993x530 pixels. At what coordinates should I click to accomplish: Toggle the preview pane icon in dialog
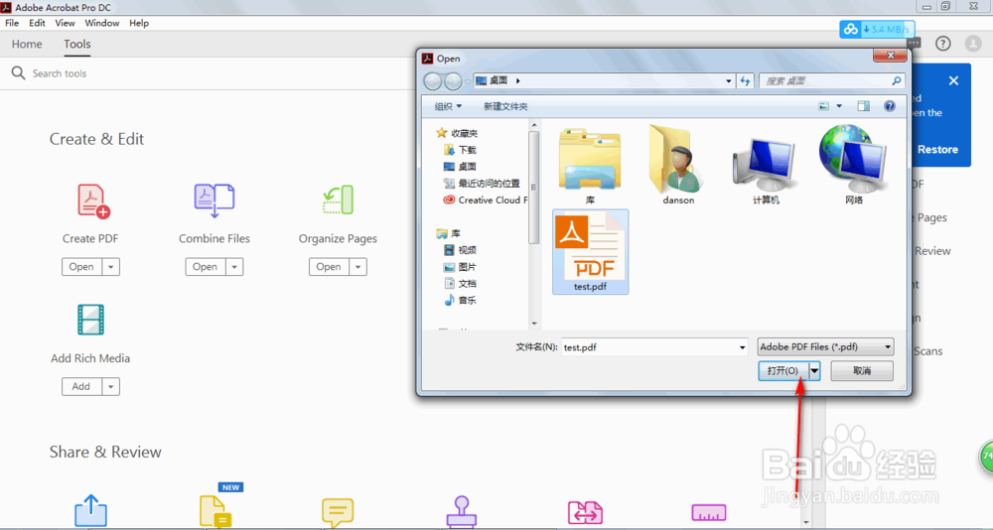coord(863,106)
